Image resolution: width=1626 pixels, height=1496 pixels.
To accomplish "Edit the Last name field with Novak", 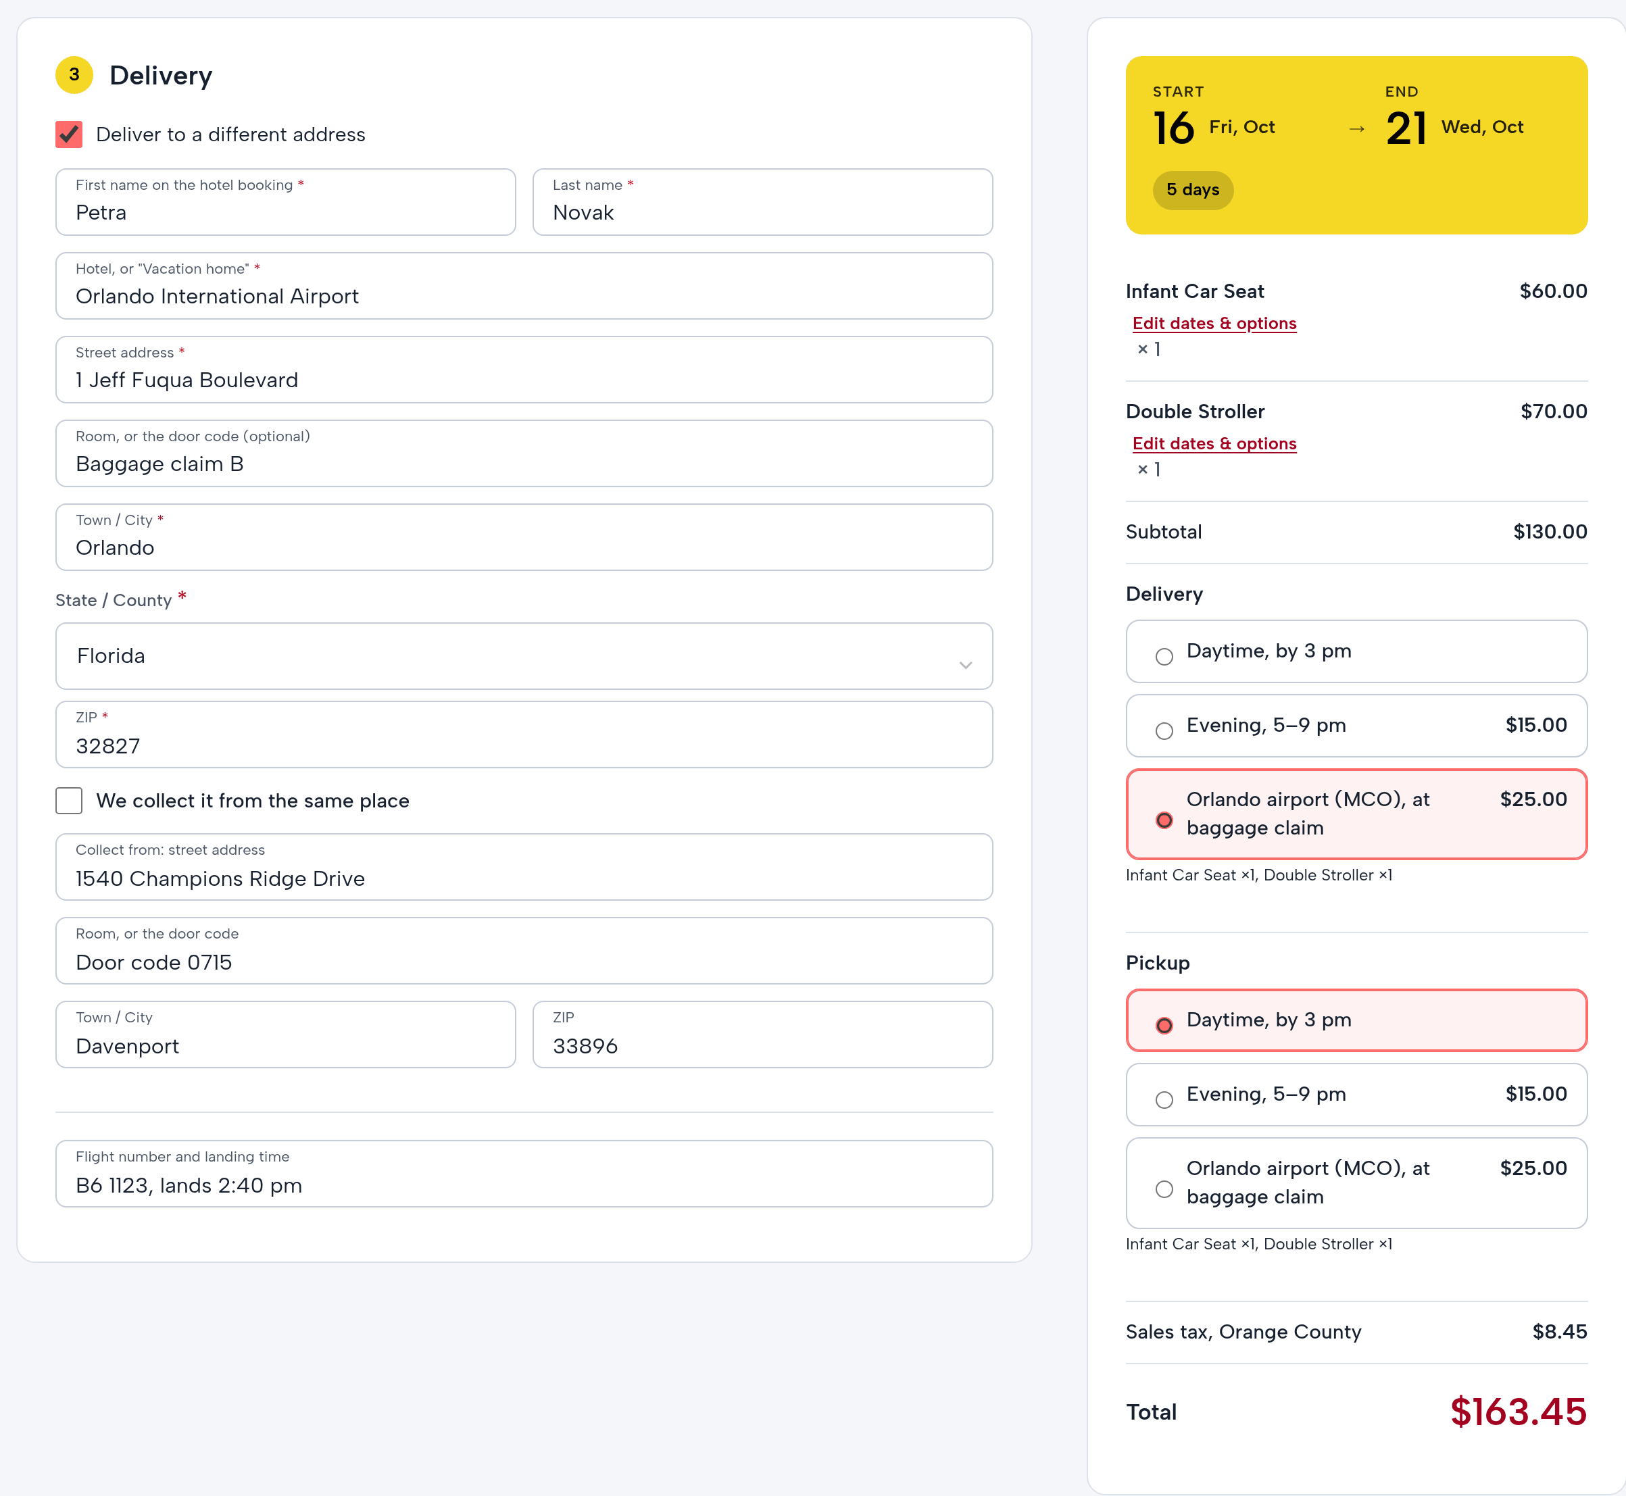I will point(762,203).
